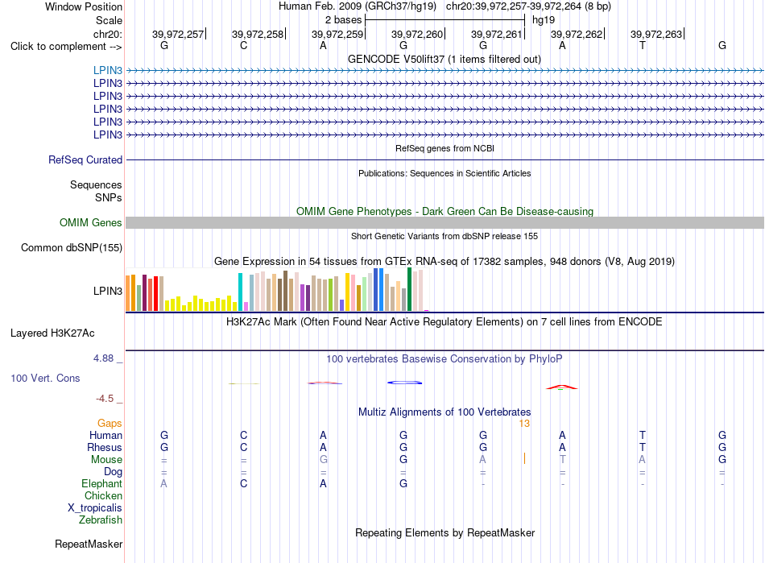Screen dimensions: 765x563
Task: Click the RepeatMasker track label
Action: 89,544
